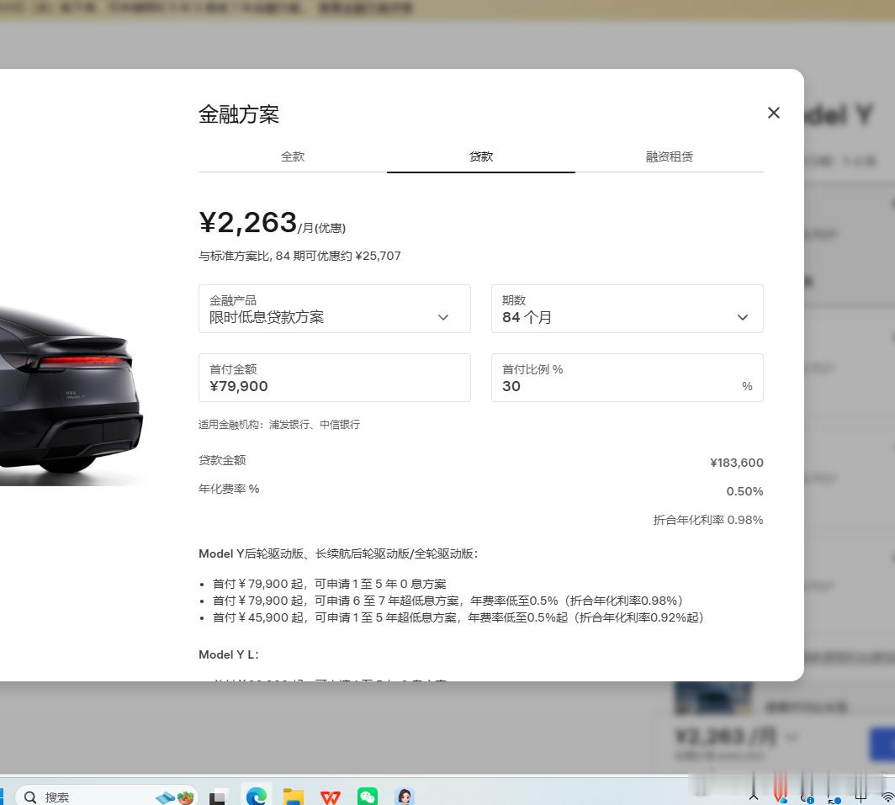Open WeChat from the taskbar
Image resolution: width=895 pixels, height=805 pixels.
click(x=368, y=797)
